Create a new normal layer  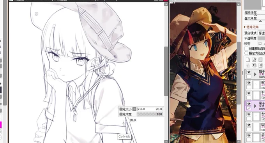click(248, 59)
